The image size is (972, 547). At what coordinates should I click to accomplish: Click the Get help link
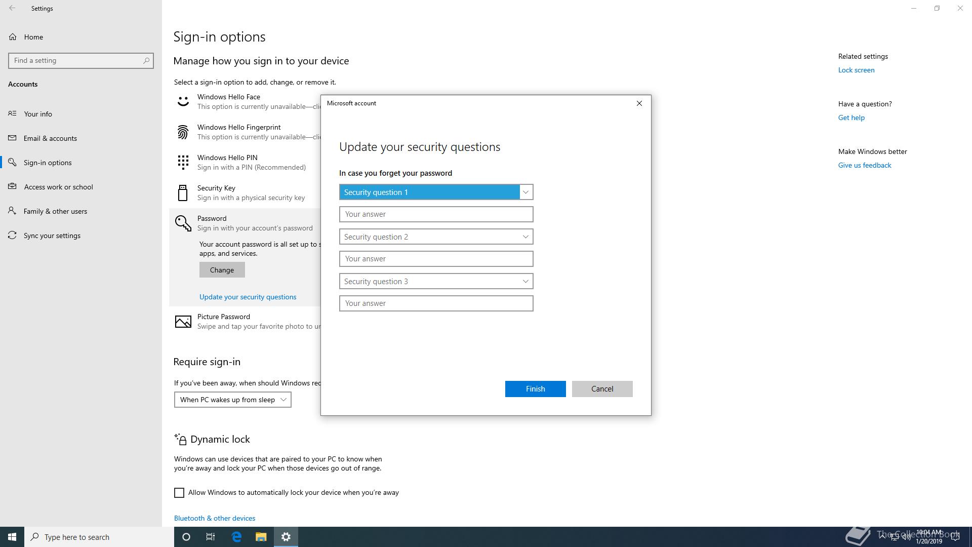pyautogui.click(x=851, y=118)
